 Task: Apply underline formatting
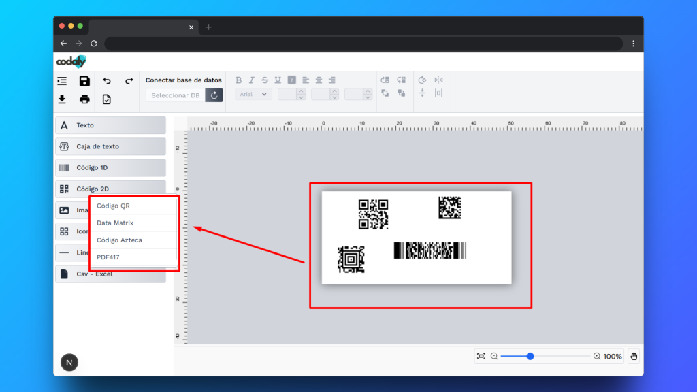click(x=278, y=80)
